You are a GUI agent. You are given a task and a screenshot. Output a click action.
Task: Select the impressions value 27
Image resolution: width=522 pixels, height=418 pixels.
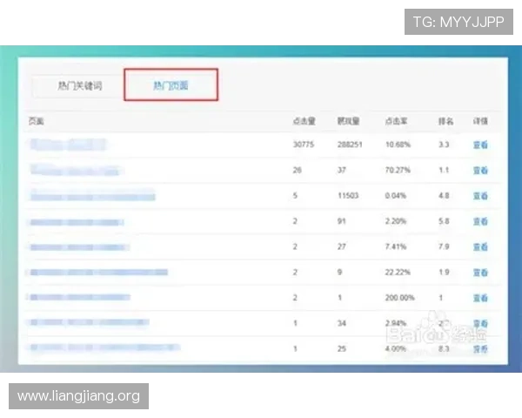tap(342, 246)
